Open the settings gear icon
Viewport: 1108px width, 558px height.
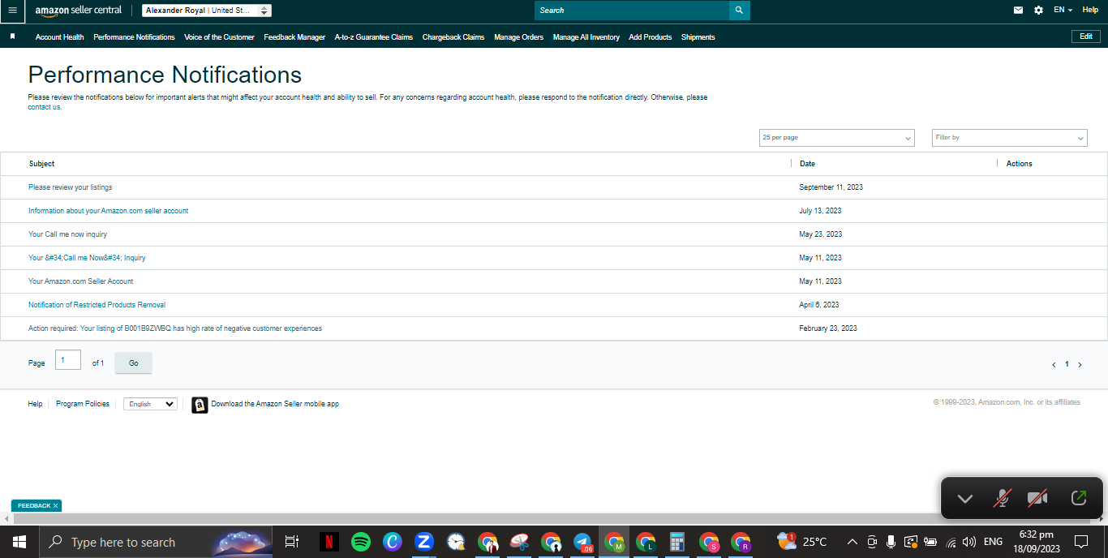1039,11
